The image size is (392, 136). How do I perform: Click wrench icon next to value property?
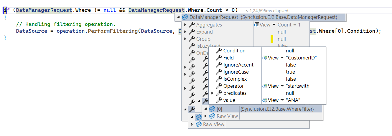[219, 100]
